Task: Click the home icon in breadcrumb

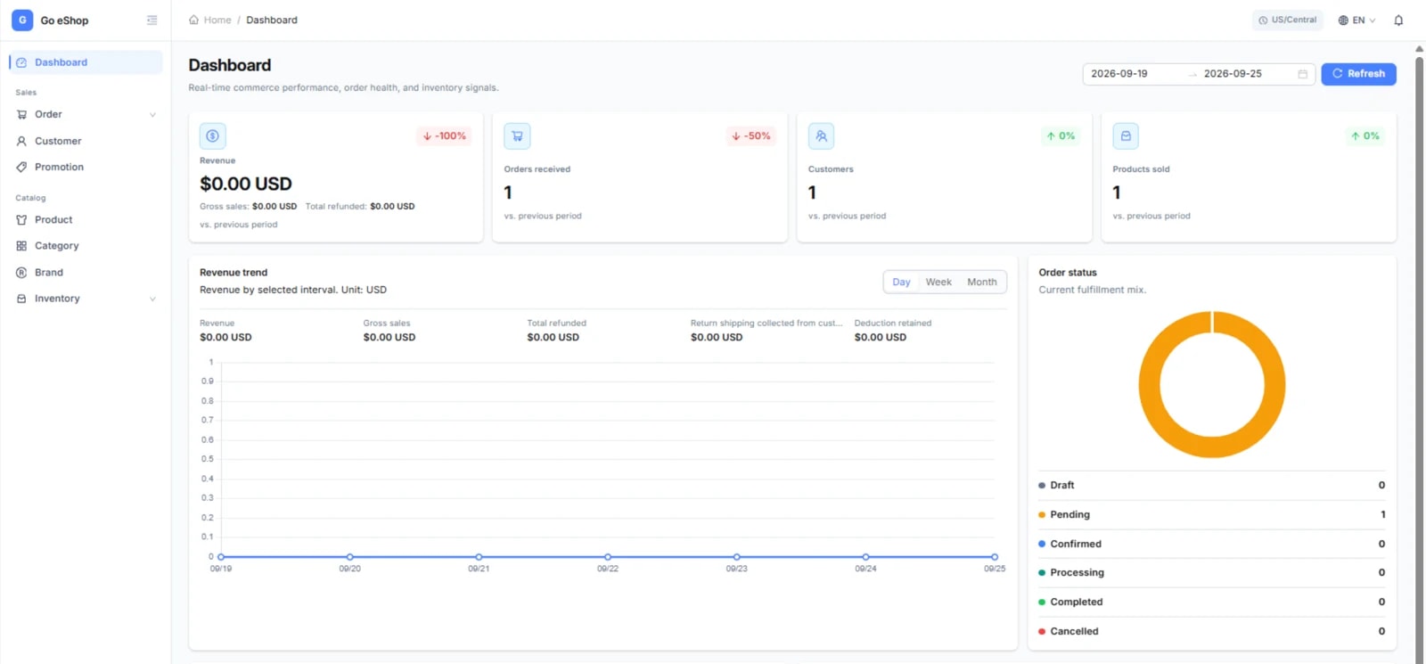Action: point(193,20)
